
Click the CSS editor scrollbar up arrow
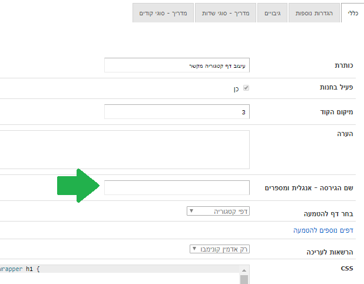tap(244, 269)
